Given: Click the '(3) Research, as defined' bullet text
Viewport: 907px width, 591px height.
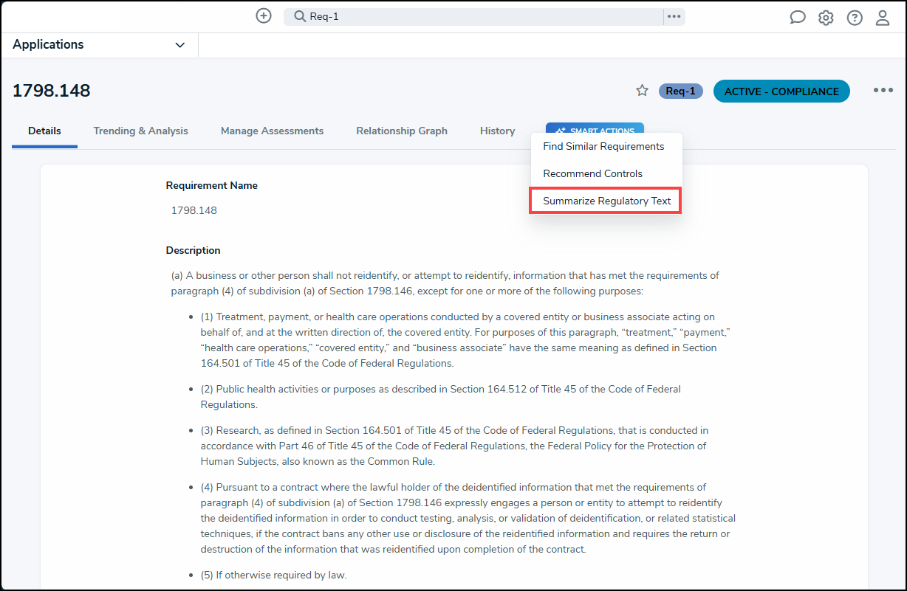Looking at the screenshot, I should [454, 446].
